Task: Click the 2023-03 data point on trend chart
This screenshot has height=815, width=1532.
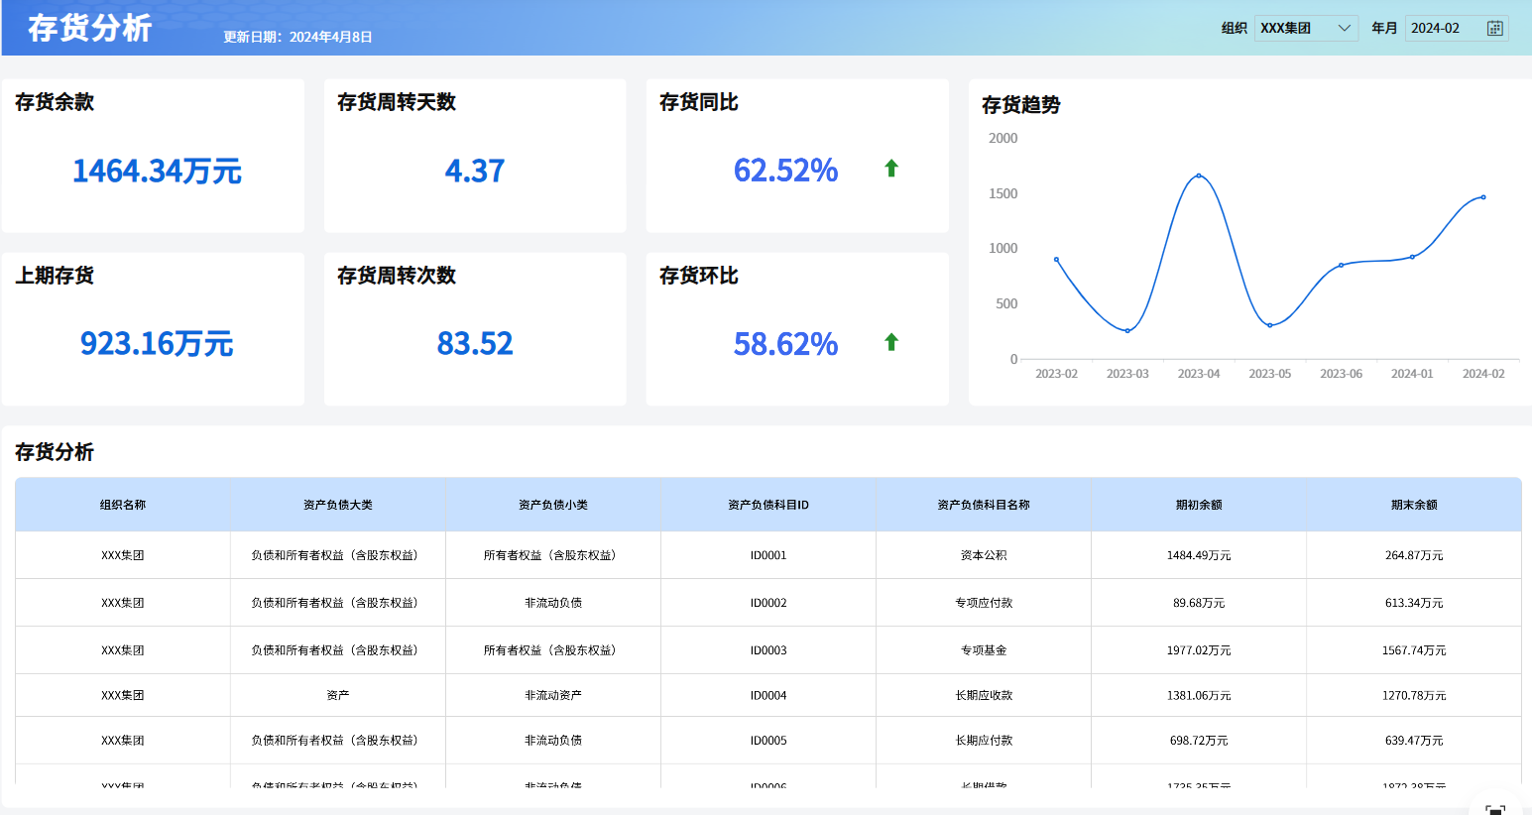Action: coord(1127,331)
